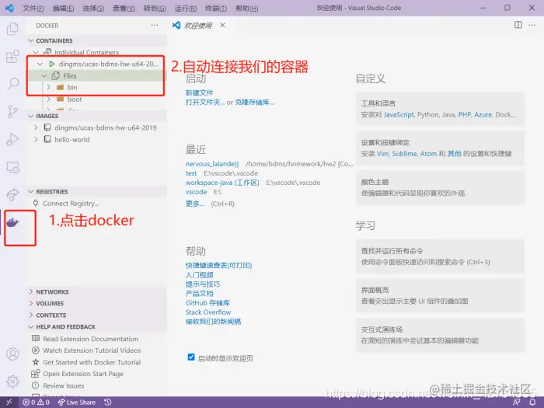Open notifications bell in status bar
The image size is (544, 408).
(532, 402)
